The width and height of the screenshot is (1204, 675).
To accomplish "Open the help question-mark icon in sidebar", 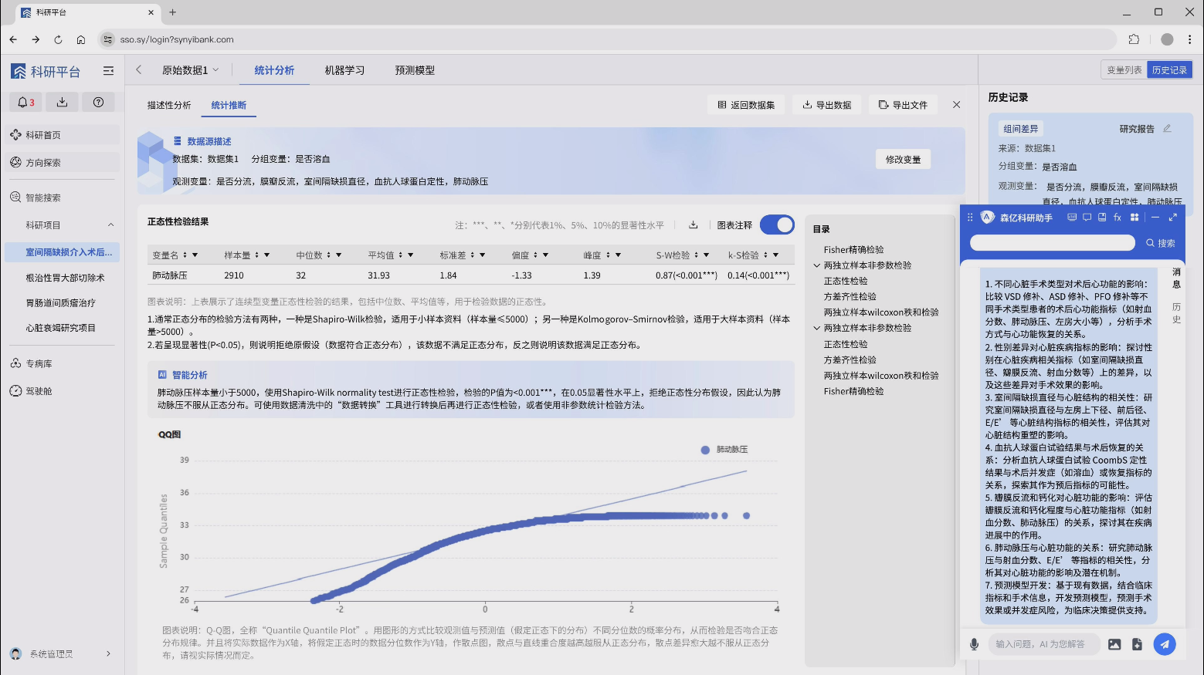I will [98, 102].
